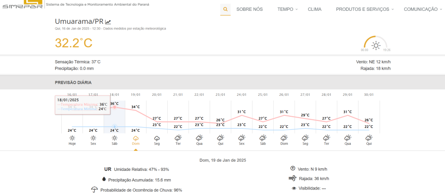Choose the sunny Sáb 18/01 forecast icon
Image resolution: width=445 pixels, height=193 pixels.
114,138
